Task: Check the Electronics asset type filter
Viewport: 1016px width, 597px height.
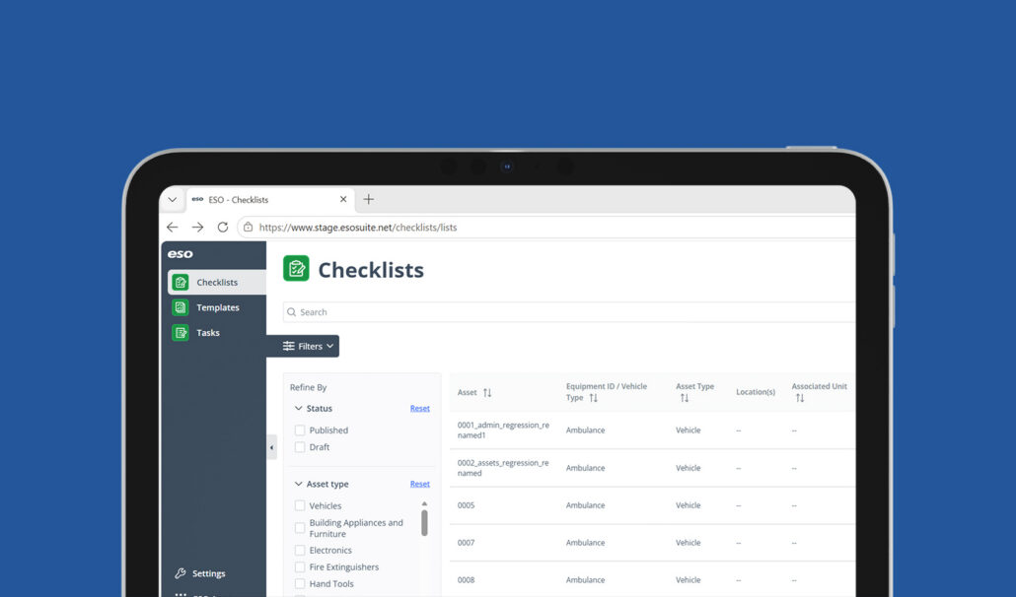Action: 299,551
